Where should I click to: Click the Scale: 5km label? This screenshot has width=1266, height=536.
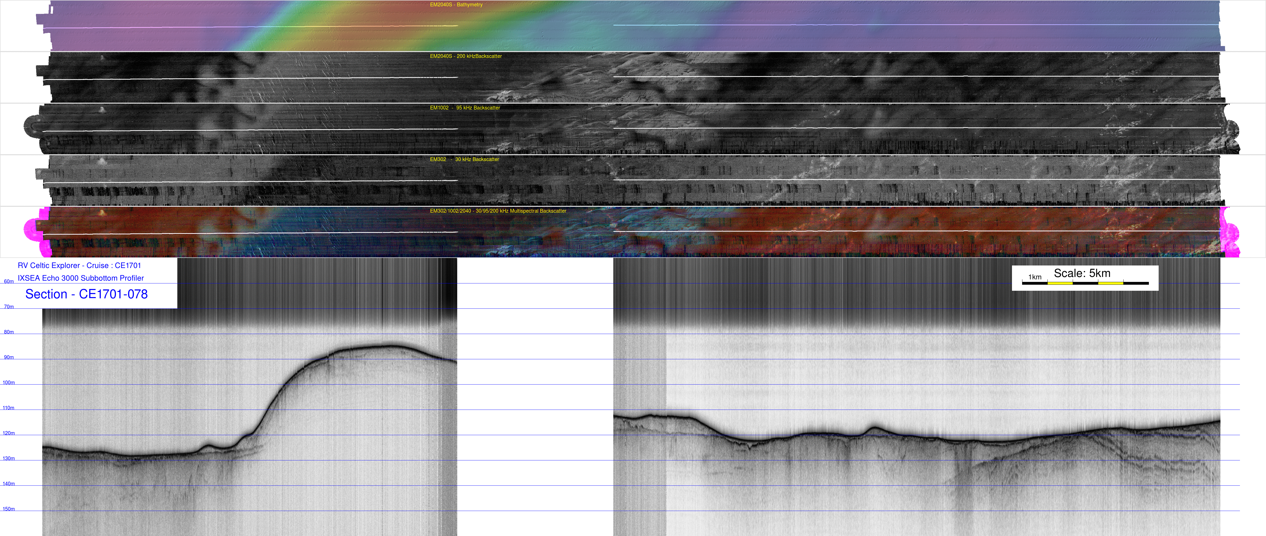1082,273
